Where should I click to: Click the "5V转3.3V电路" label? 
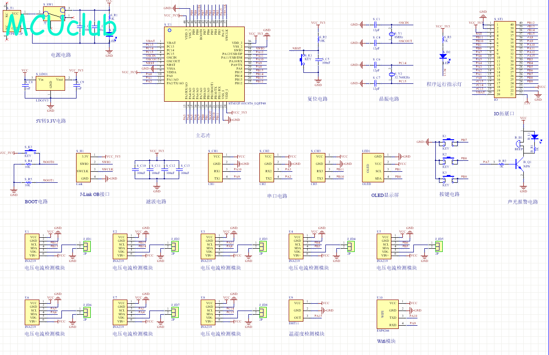(51, 121)
